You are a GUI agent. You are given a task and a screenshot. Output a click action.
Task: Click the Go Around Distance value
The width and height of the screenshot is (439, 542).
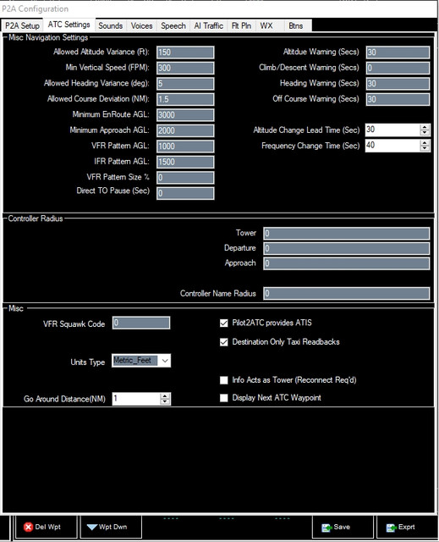(136, 399)
